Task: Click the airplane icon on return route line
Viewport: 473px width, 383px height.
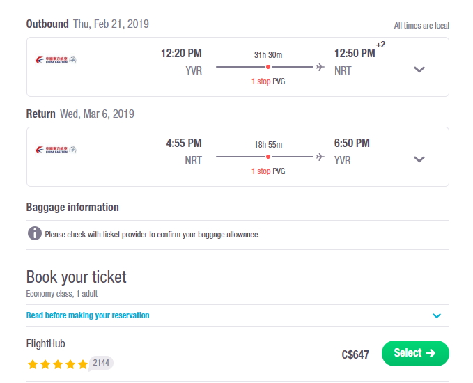Action: pyautogui.click(x=320, y=157)
